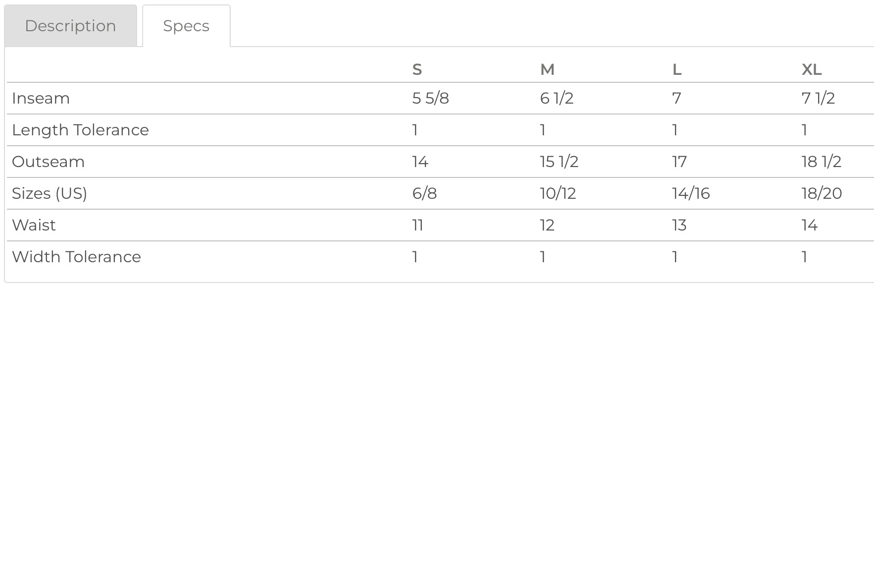Click the 18/20 US size cell
The height and width of the screenshot is (574, 874).
[822, 193]
